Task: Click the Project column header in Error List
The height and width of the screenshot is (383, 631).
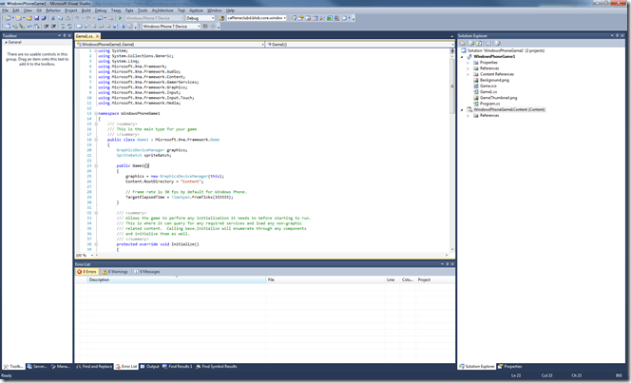Action: [435, 279]
